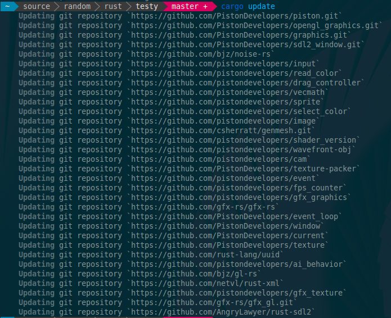Click the PistonDevelopers/current URL
The width and height of the screenshot is (391, 318).
[x=228, y=235]
